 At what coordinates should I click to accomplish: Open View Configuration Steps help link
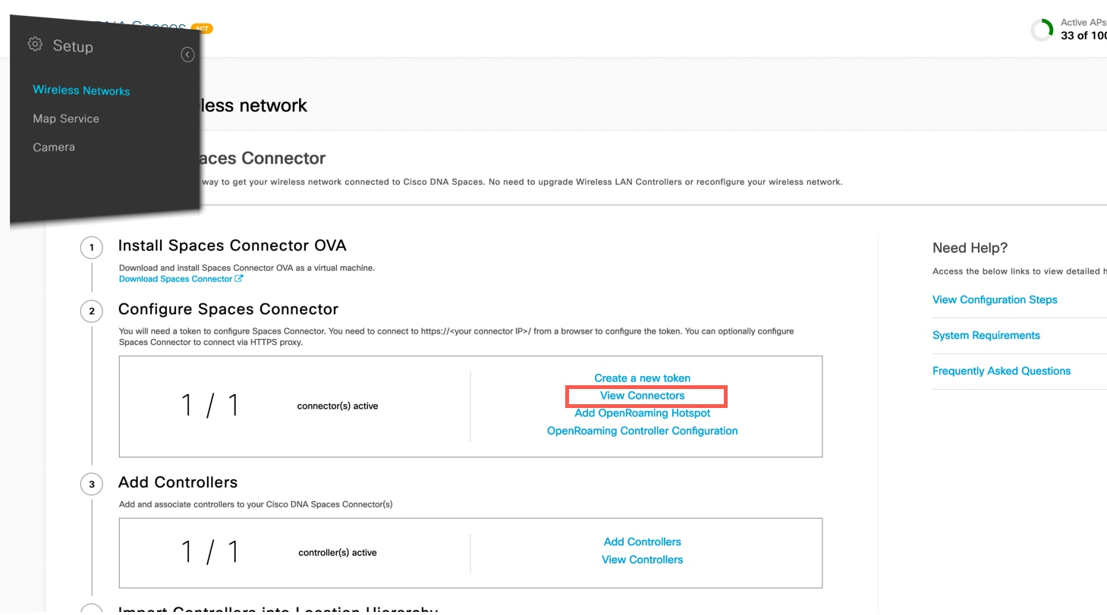click(995, 300)
